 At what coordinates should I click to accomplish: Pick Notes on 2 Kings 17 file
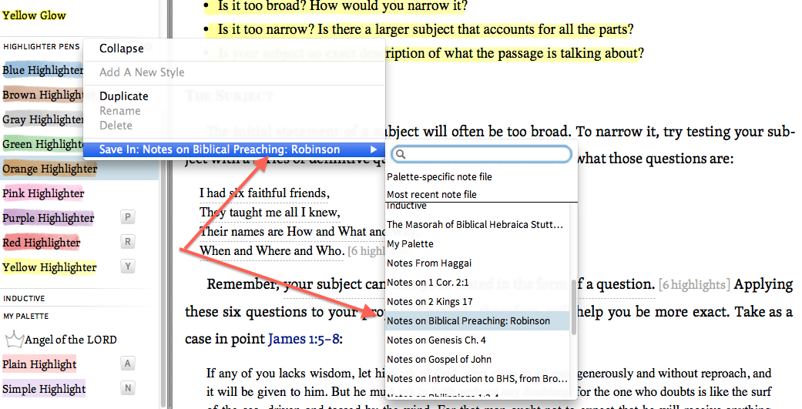click(x=430, y=302)
